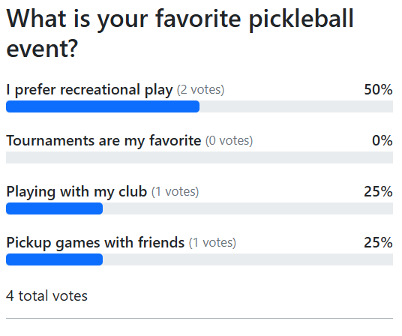This screenshot has height=336, width=402.
Task: Click the 50% percentage label
Action: tap(378, 90)
